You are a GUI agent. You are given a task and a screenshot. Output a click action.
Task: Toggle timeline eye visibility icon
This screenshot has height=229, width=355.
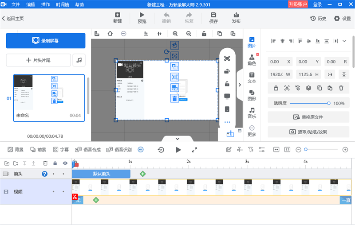pos(65,163)
